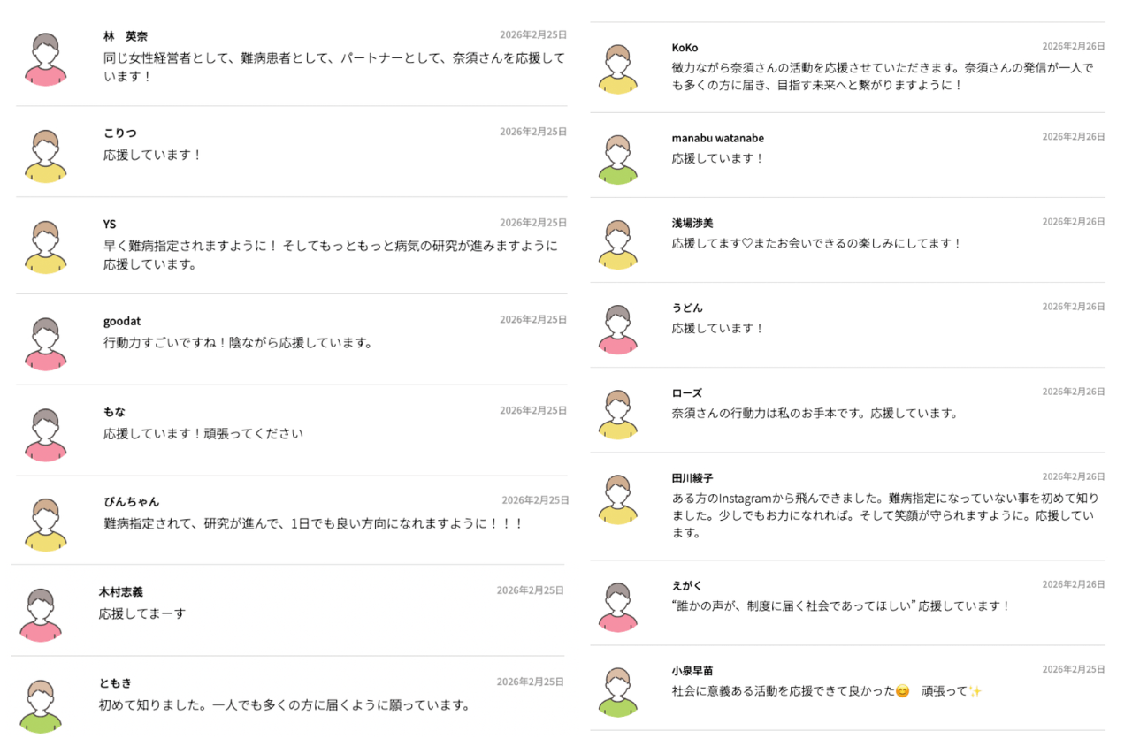Click 小泉早苗's green avatar icon
Viewport: 1132px width, 754px height.
click(x=617, y=692)
